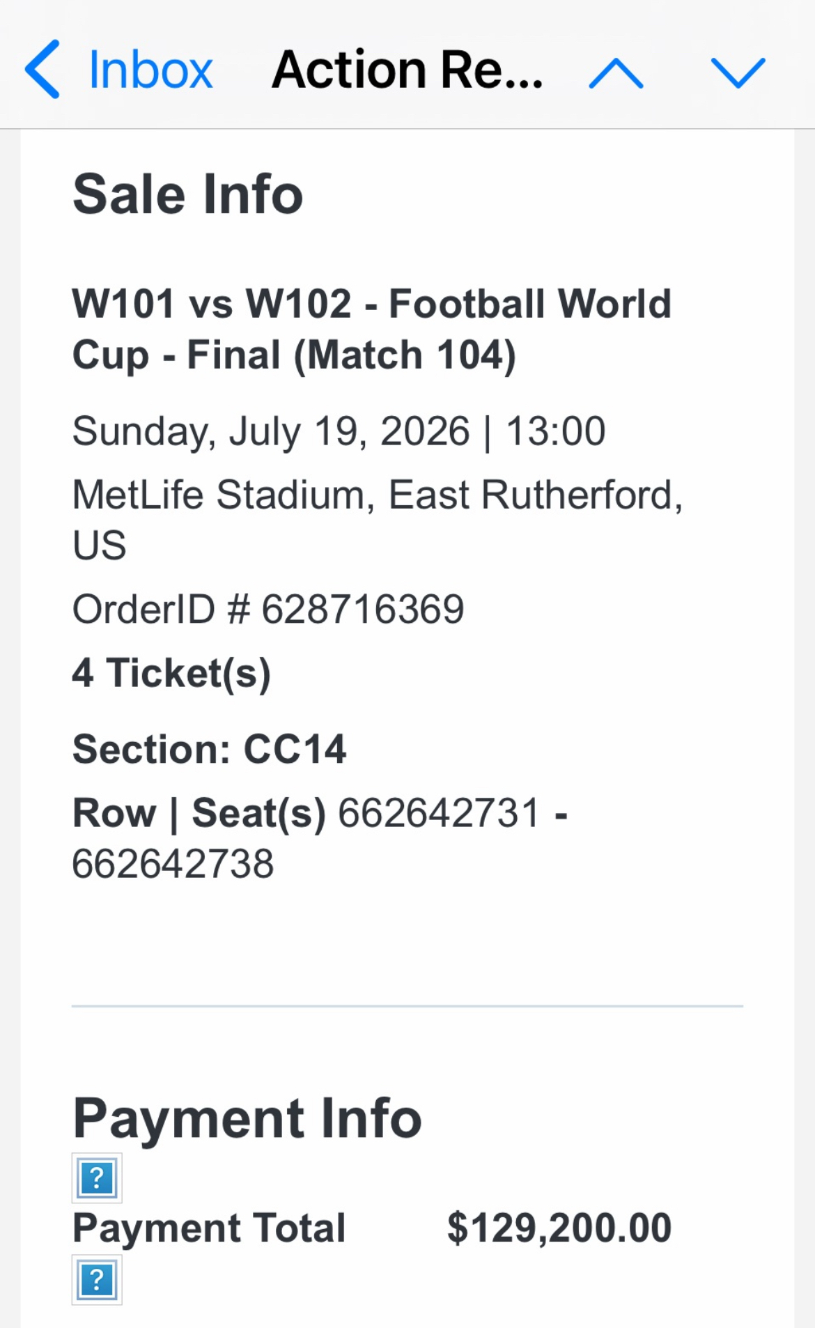
Task: Select the W101 vs W102 event title
Action: point(371,329)
